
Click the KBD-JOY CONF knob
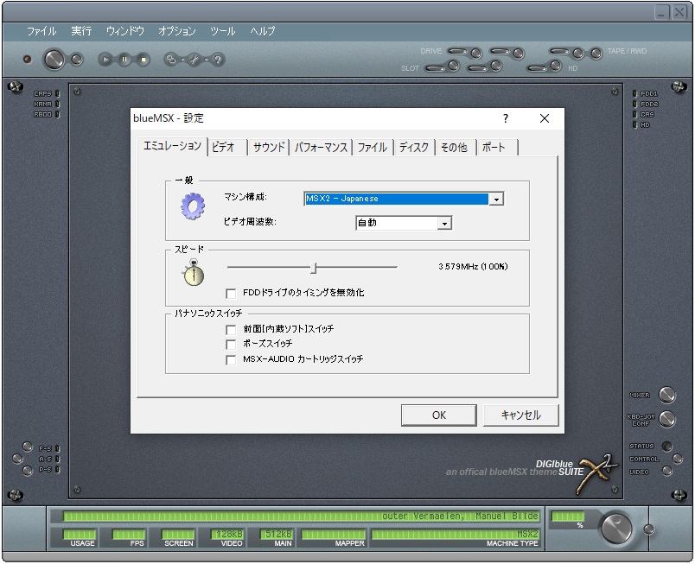click(x=666, y=419)
